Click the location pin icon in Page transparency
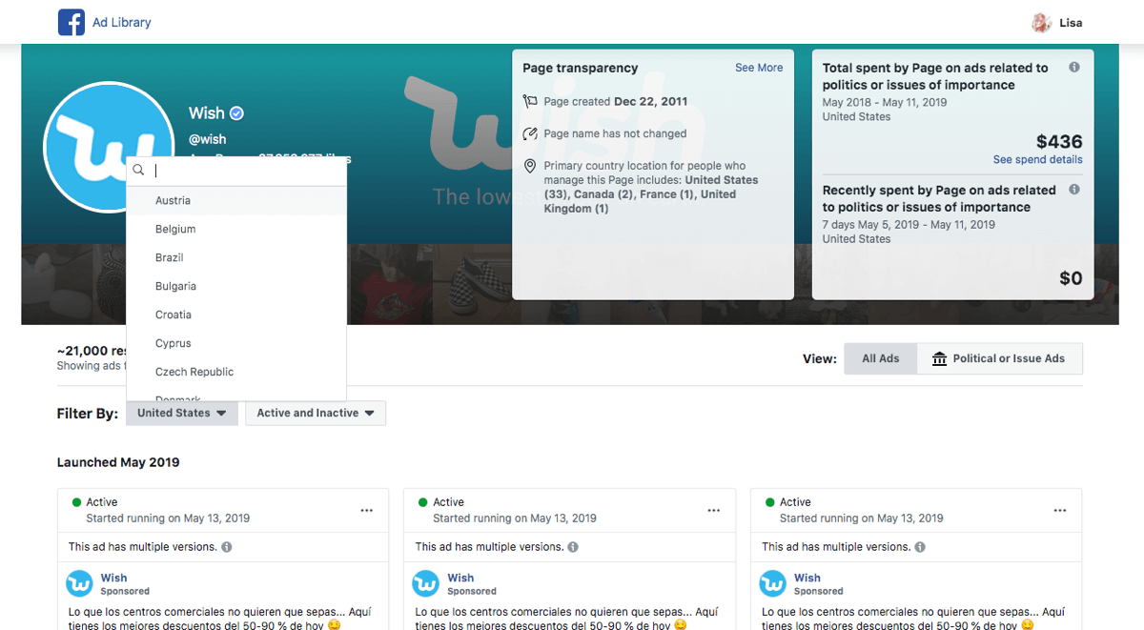This screenshot has height=630, width=1144. click(x=530, y=166)
